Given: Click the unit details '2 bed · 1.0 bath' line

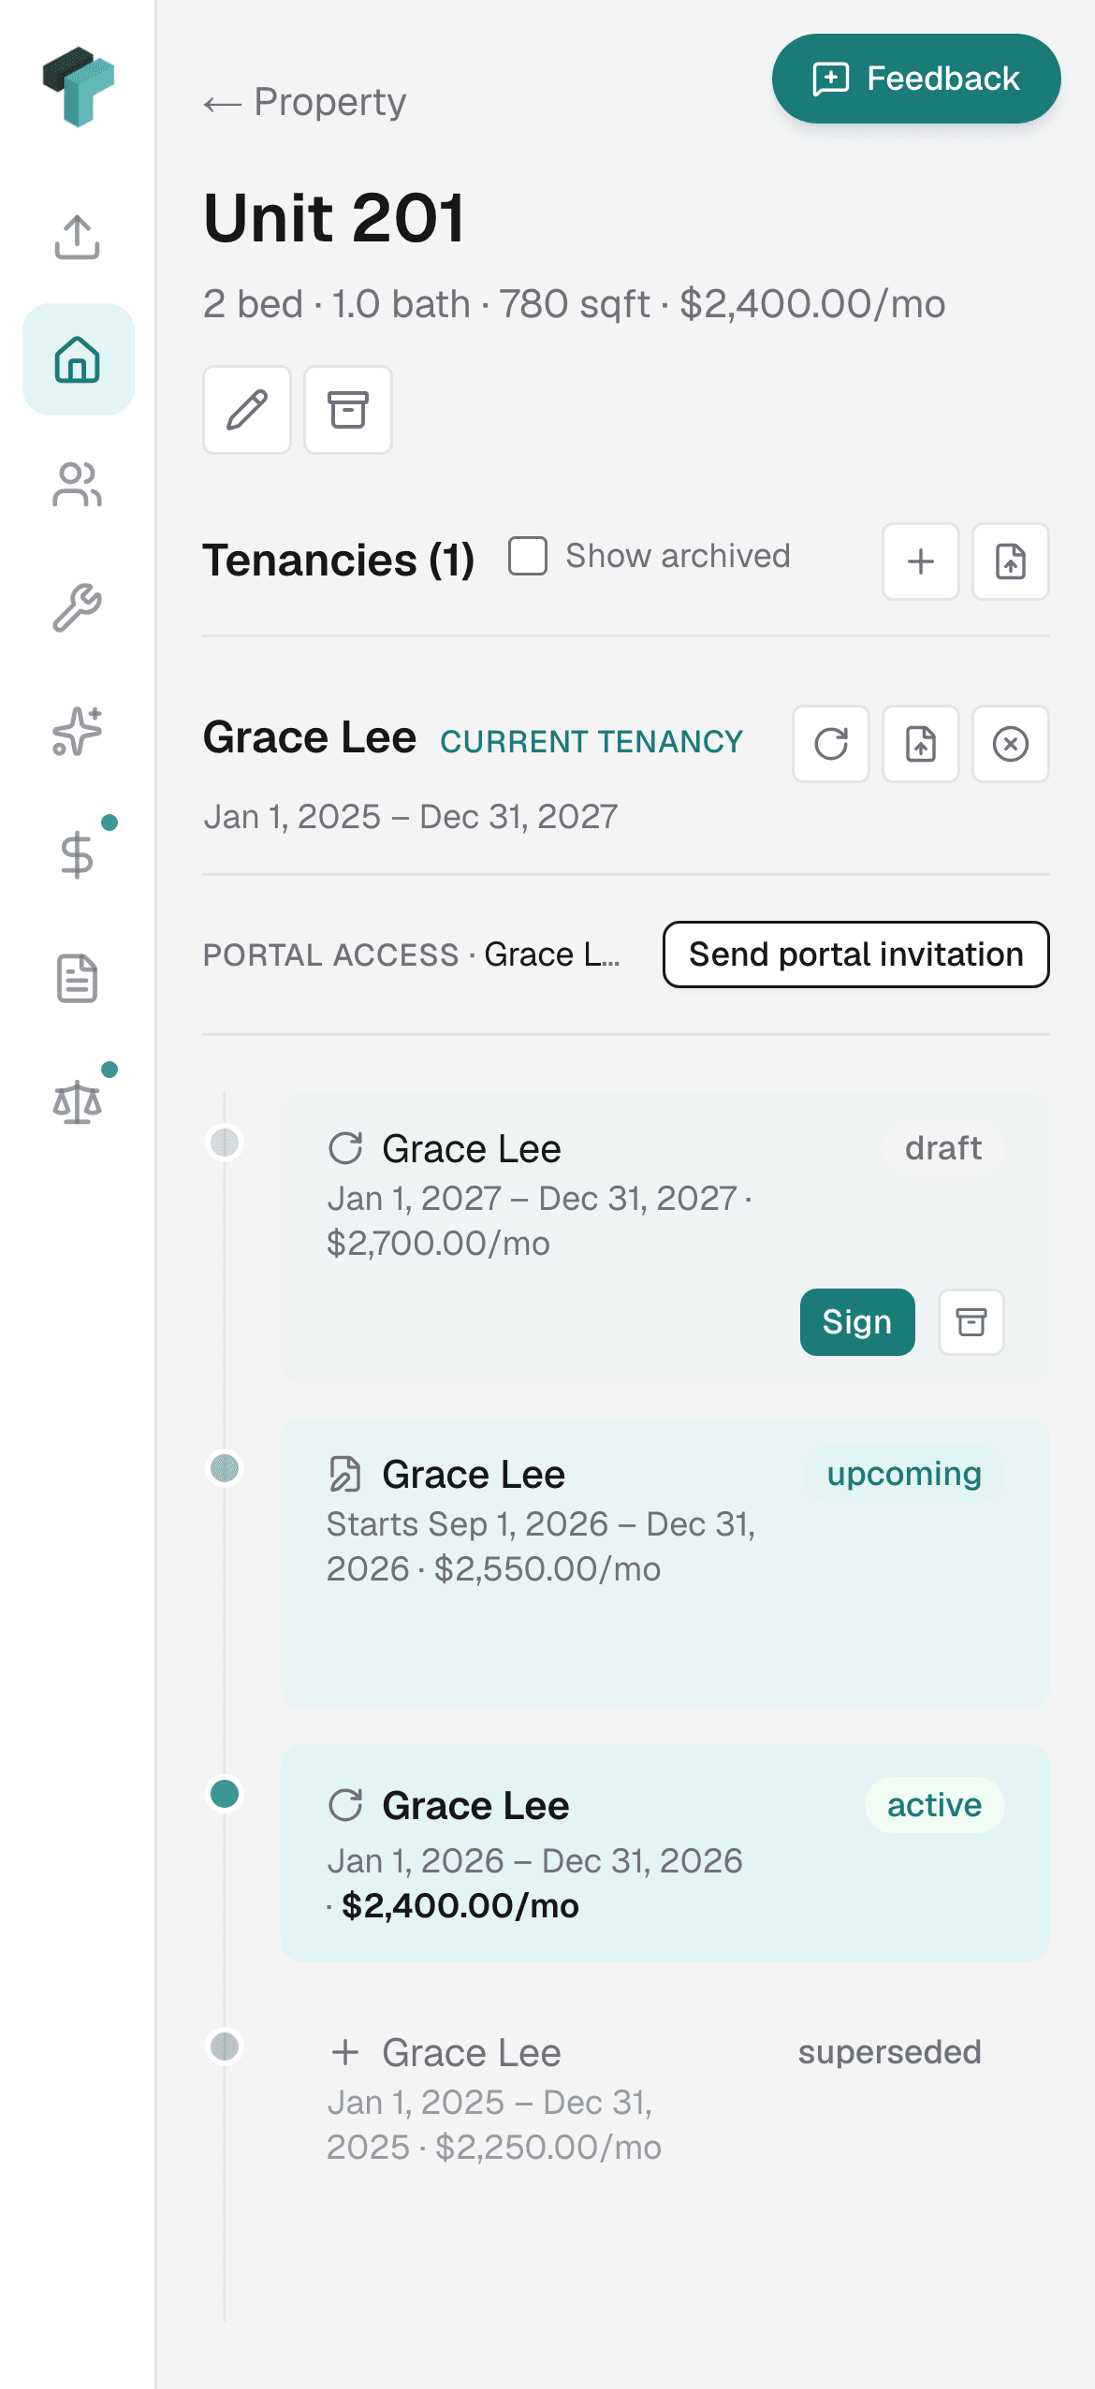Looking at the screenshot, I should pyautogui.click(x=574, y=304).
